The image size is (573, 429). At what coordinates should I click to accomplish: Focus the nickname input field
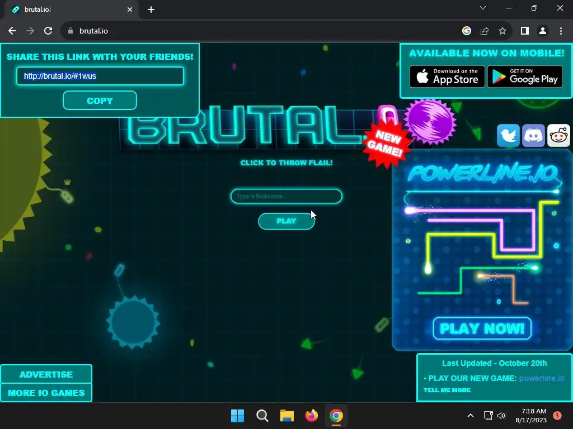click(286, 196)
